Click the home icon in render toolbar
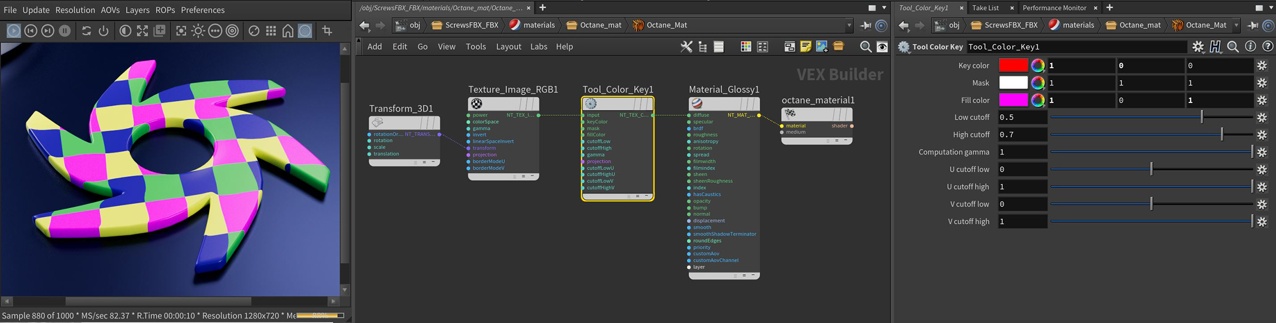 [288, 31]
